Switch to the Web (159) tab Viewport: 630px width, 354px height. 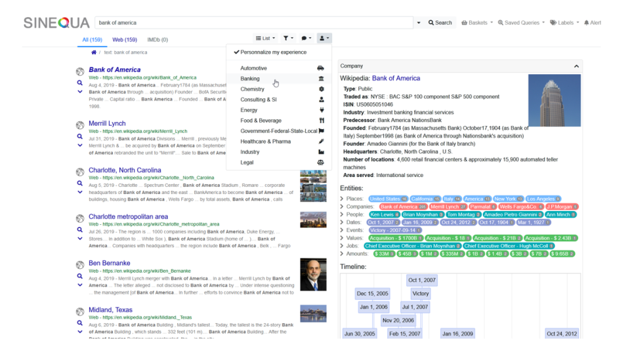[x=125, y=40]
